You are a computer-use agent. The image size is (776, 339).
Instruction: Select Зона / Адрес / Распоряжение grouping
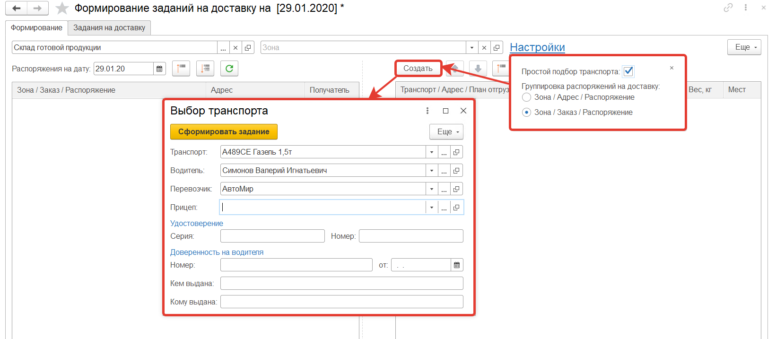click(527, 97)
